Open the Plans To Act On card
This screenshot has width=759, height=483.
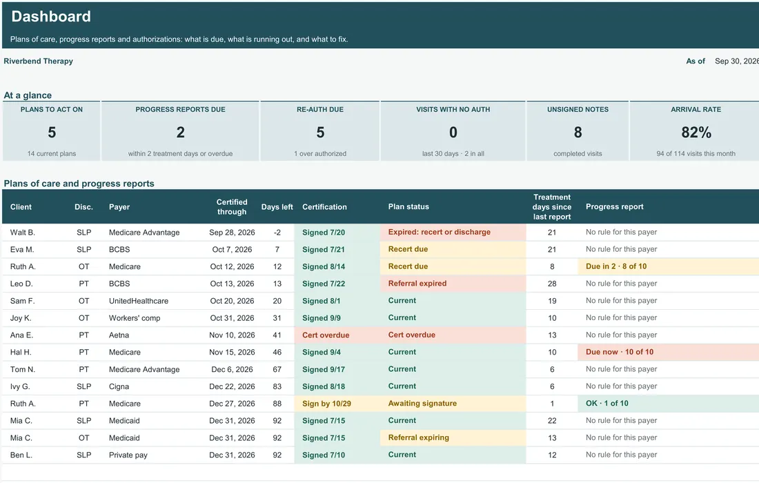[51, 131]
